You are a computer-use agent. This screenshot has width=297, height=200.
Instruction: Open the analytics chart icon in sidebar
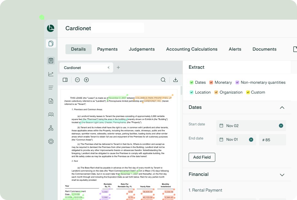pos(51,74)
